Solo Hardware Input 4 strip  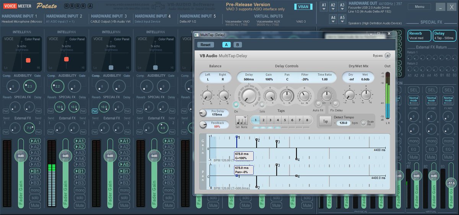coord(169,198)
